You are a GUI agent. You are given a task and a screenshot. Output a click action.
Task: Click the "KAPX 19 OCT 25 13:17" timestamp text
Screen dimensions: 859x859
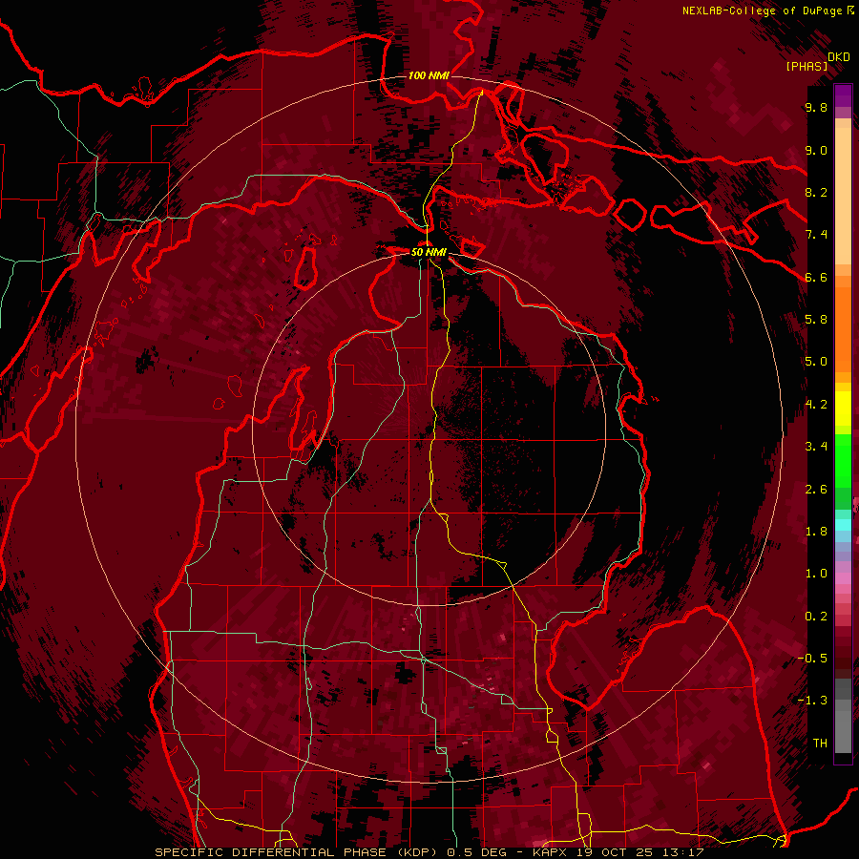[x=618, y=852]
